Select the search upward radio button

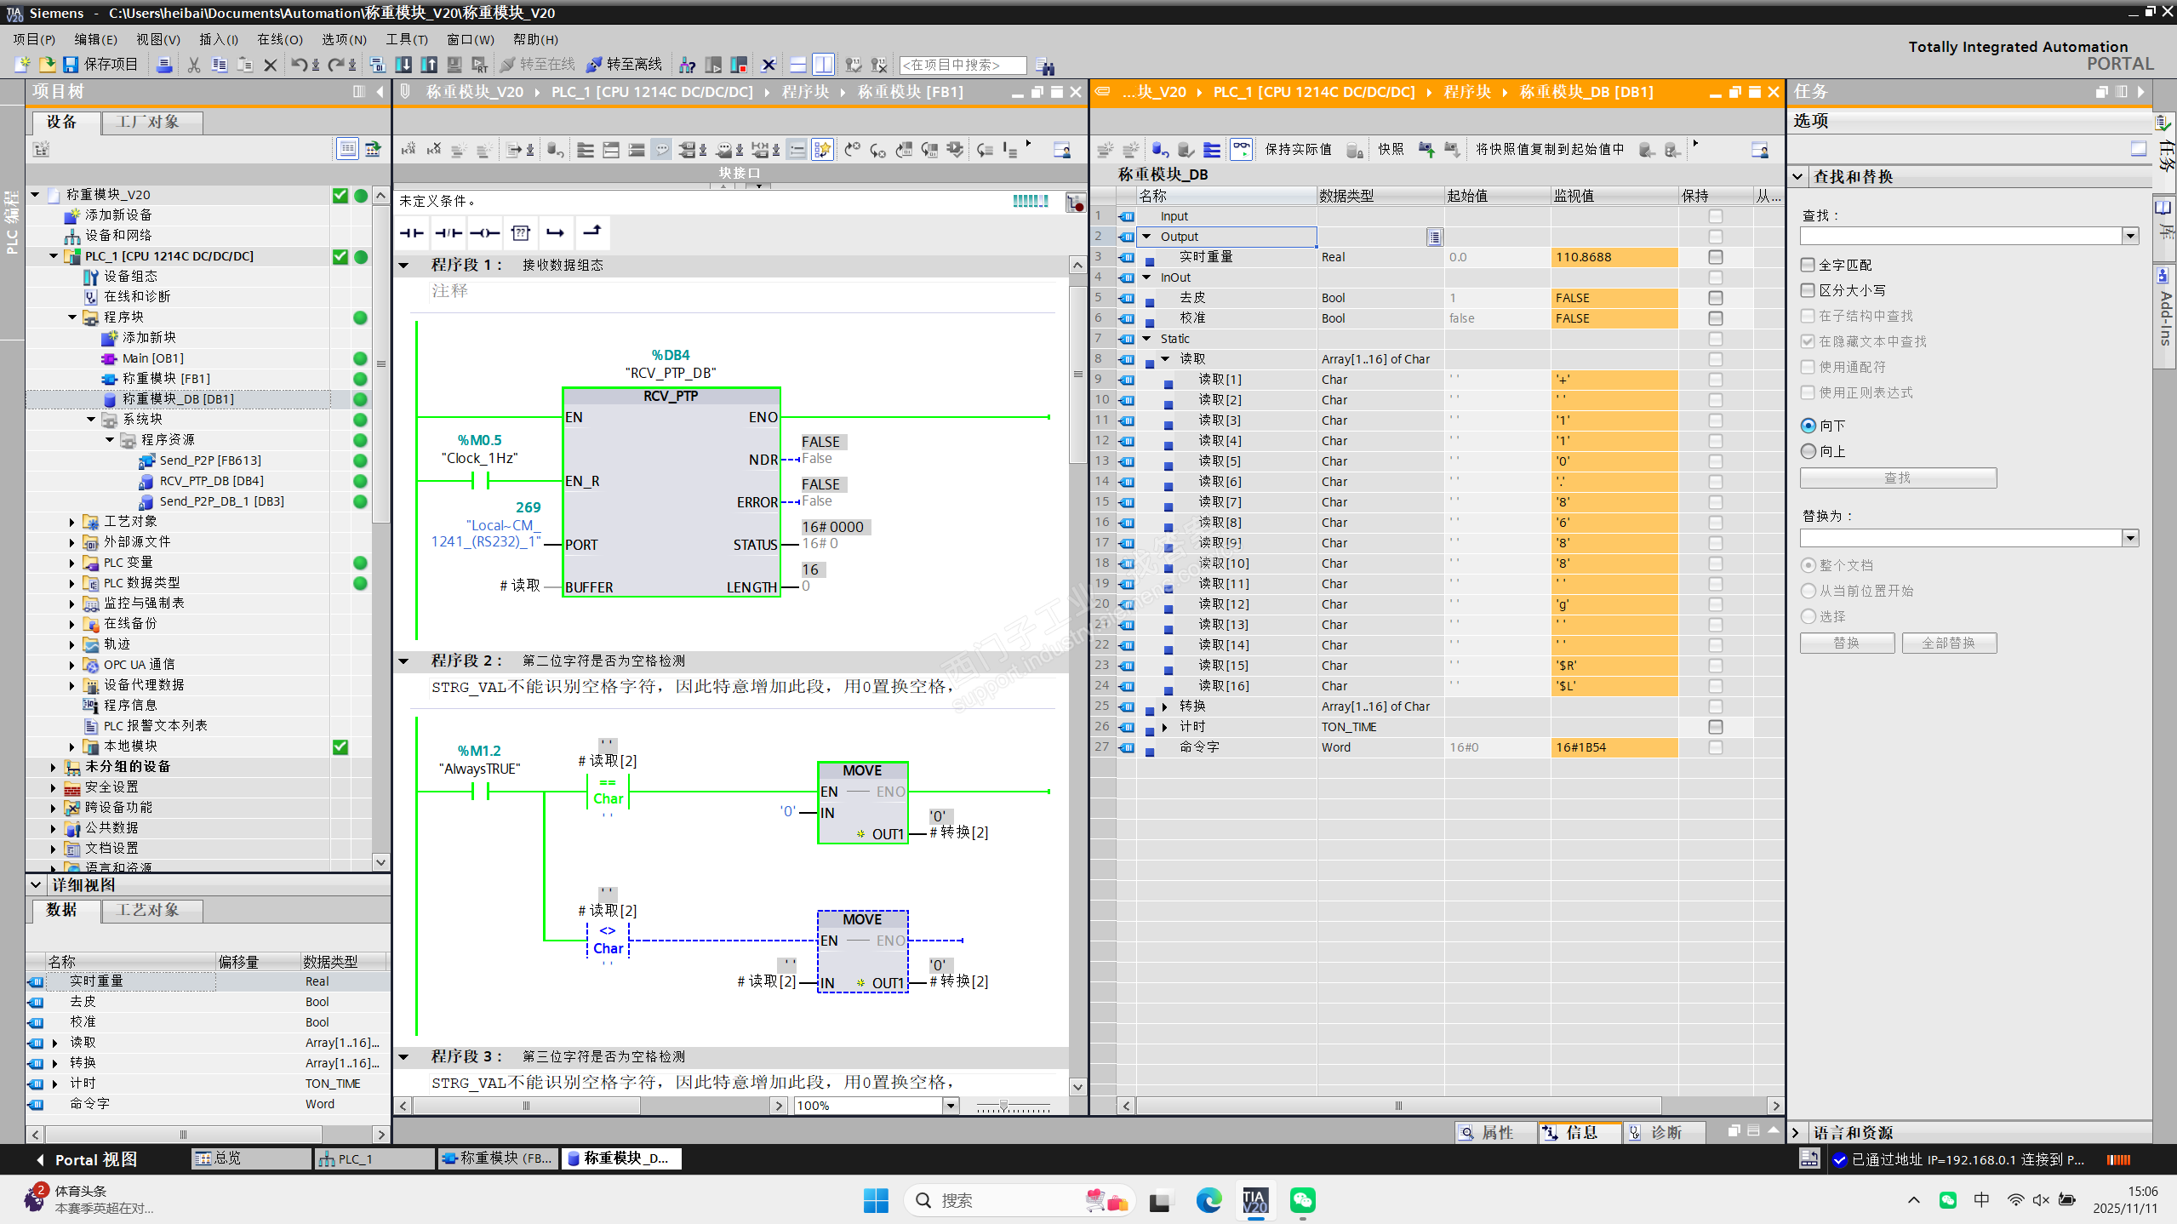[x=1808, y=451]
